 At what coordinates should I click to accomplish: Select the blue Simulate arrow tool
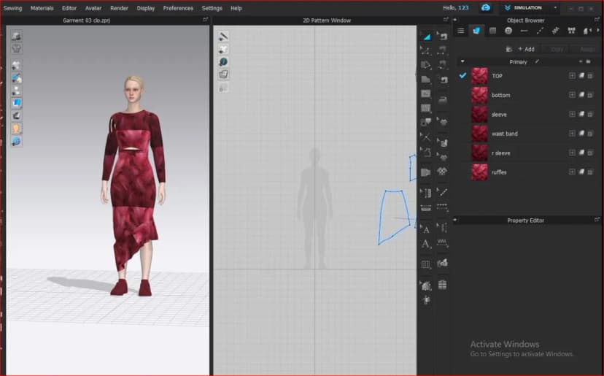pos(427,37)
